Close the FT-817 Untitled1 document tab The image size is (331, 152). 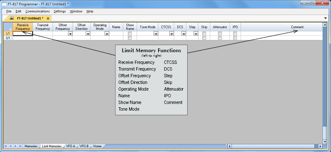coord(48,18)
